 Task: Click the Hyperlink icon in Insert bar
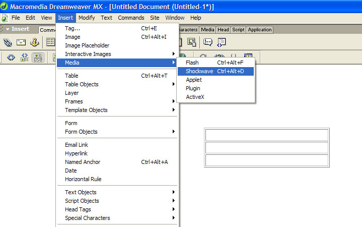coord(8,42)
